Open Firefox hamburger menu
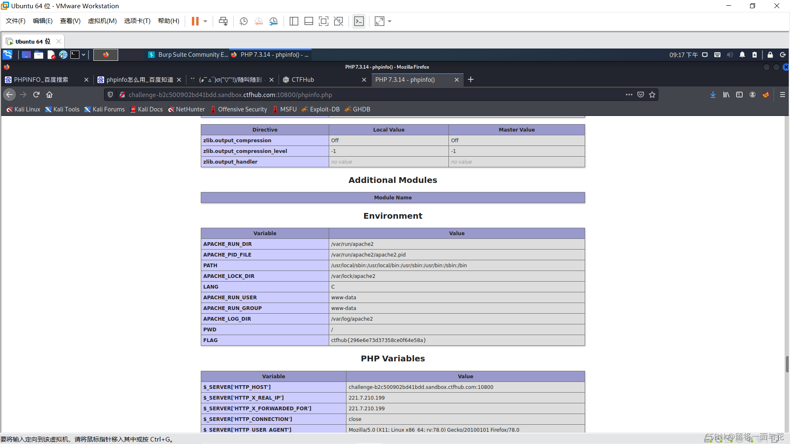Viewport: 790px width, 444px height. point(782,95)
